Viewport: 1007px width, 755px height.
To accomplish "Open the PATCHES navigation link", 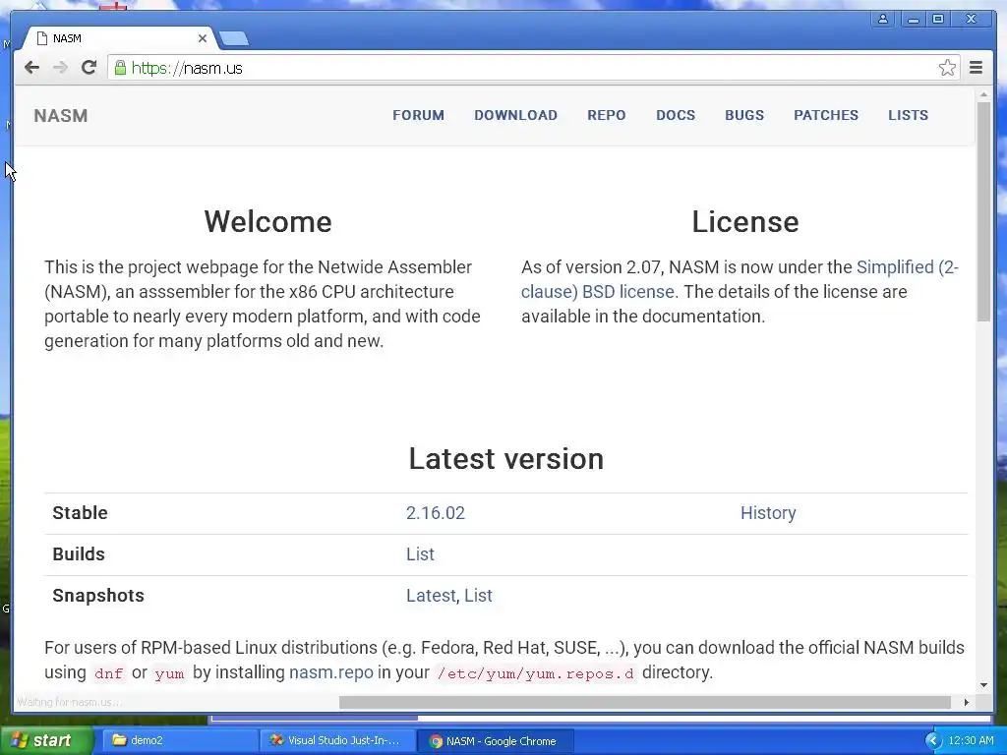I will [826, 115].
